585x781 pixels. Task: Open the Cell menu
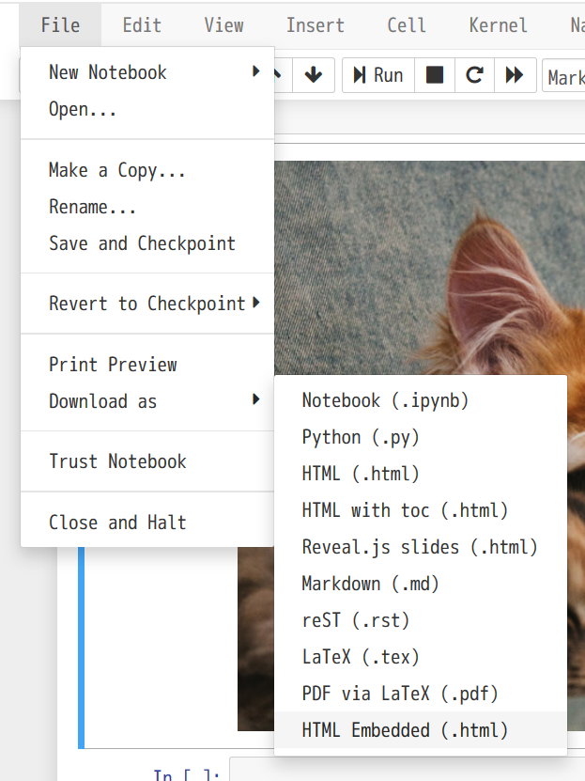[407, 25]
